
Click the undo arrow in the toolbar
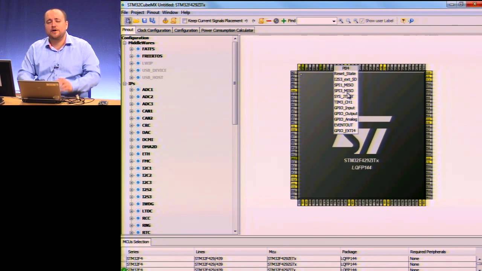click(246, 21)
